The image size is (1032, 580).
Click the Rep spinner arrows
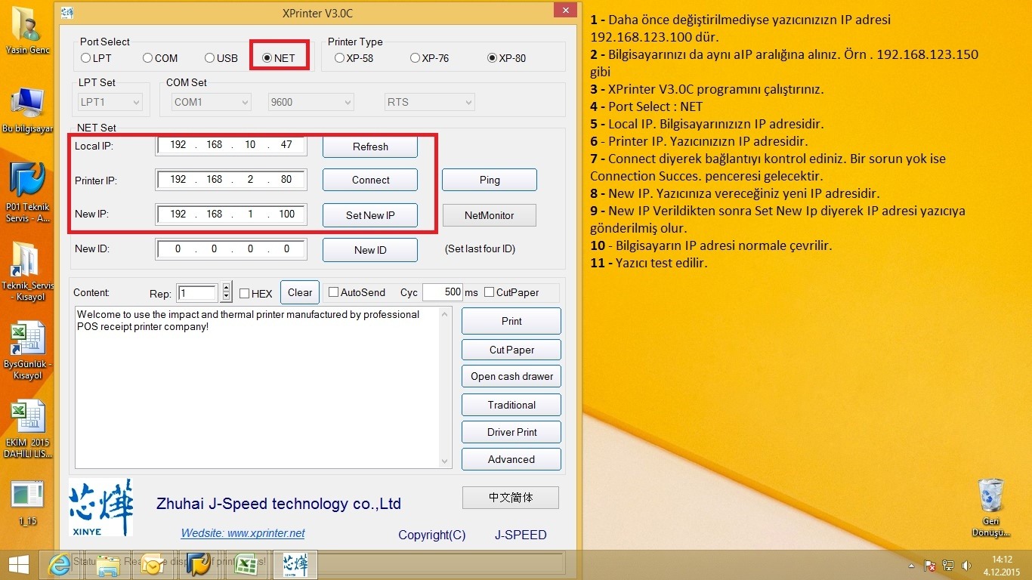click(226, 293)
